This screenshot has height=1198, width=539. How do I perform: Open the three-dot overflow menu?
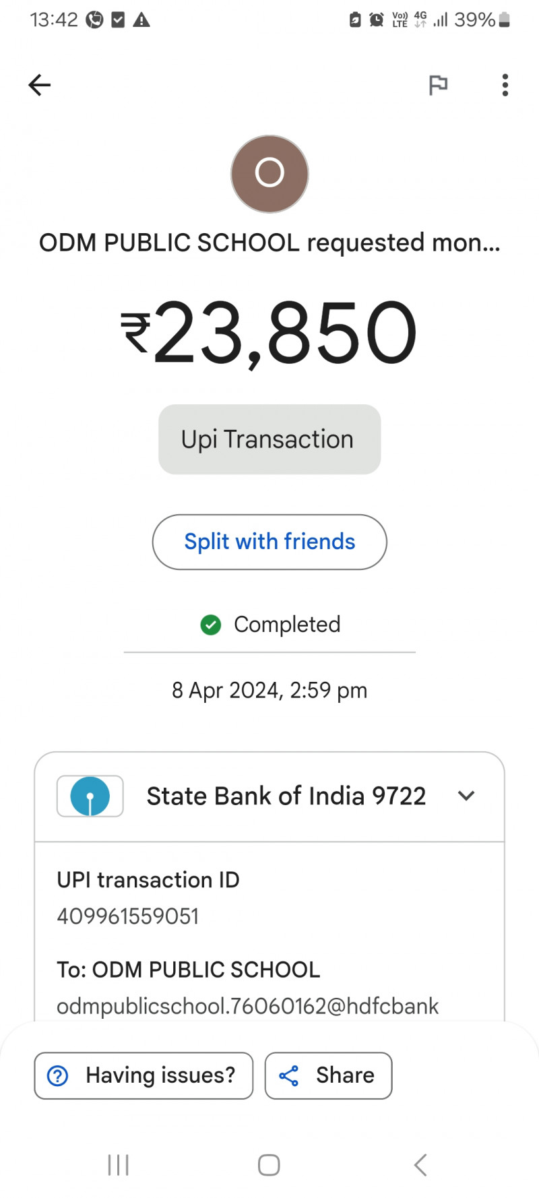coord(505,85)
